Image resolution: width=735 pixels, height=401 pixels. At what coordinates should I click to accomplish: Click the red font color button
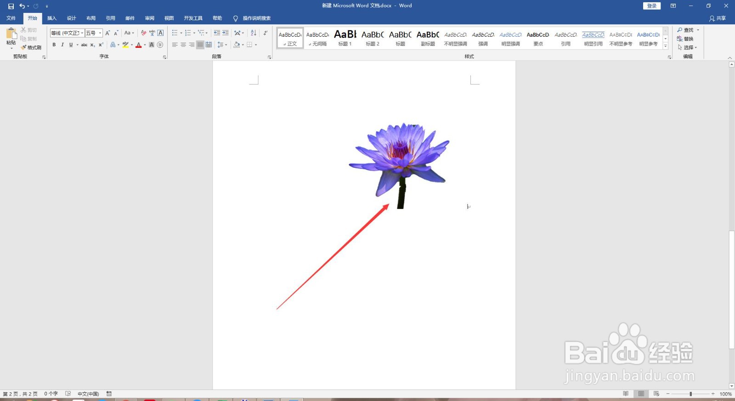click(x=138, y=45)
